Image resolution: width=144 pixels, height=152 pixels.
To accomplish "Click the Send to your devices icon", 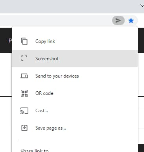I will (24, 76).
